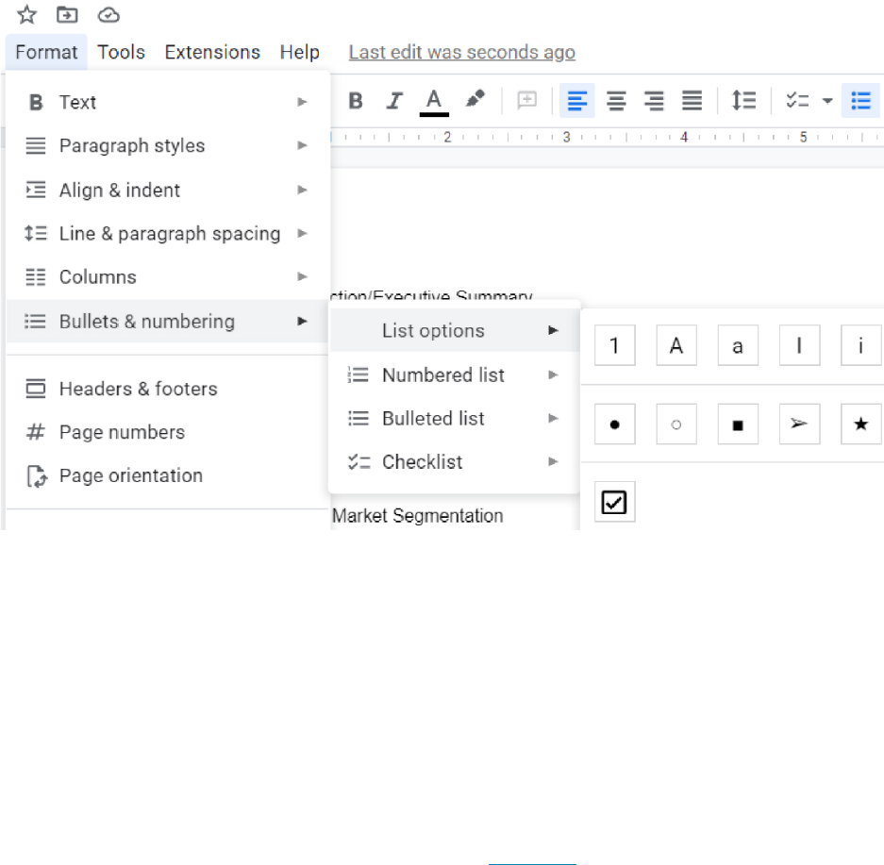Select center align in the toolbar
This screenshot has height=865, width=884.
click(616, 101)
